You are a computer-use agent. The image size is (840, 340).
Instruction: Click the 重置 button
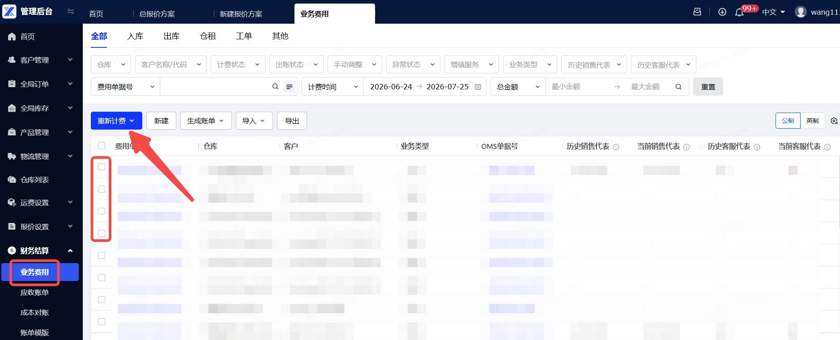point(708,87)
